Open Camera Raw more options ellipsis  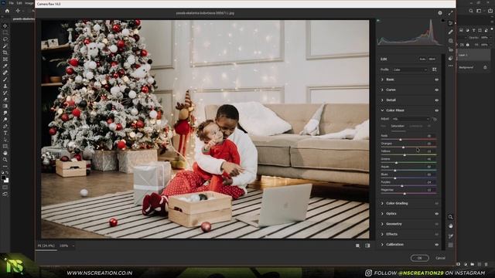pos(450,66)
